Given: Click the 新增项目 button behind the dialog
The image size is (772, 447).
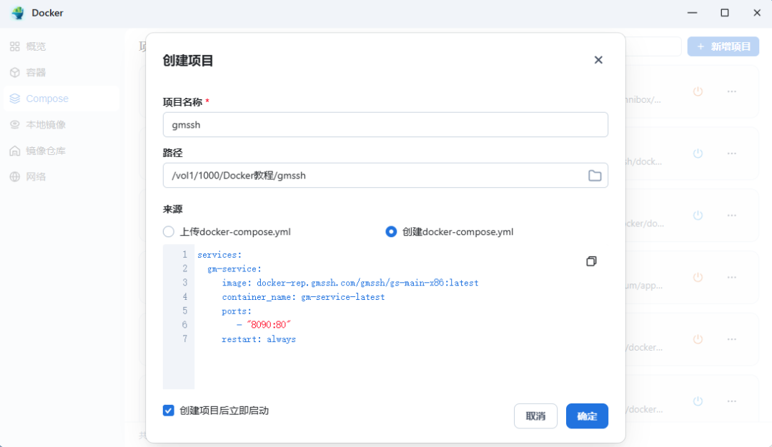Looking at the screenshot, I should click(723, 46).
